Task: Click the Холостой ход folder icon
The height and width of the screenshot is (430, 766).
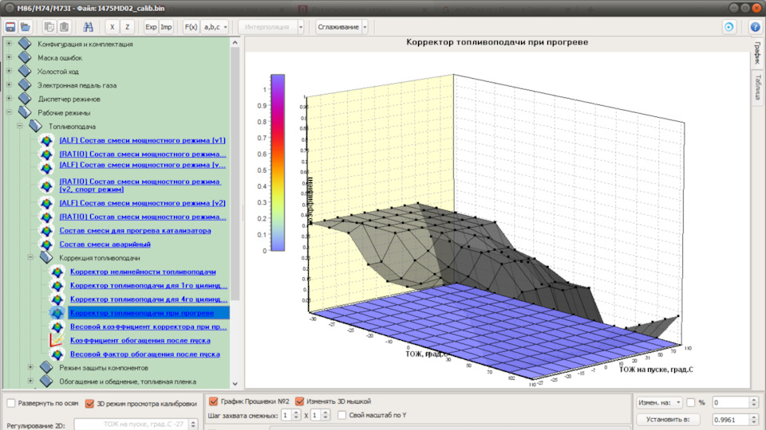Action: pos(25,71)
